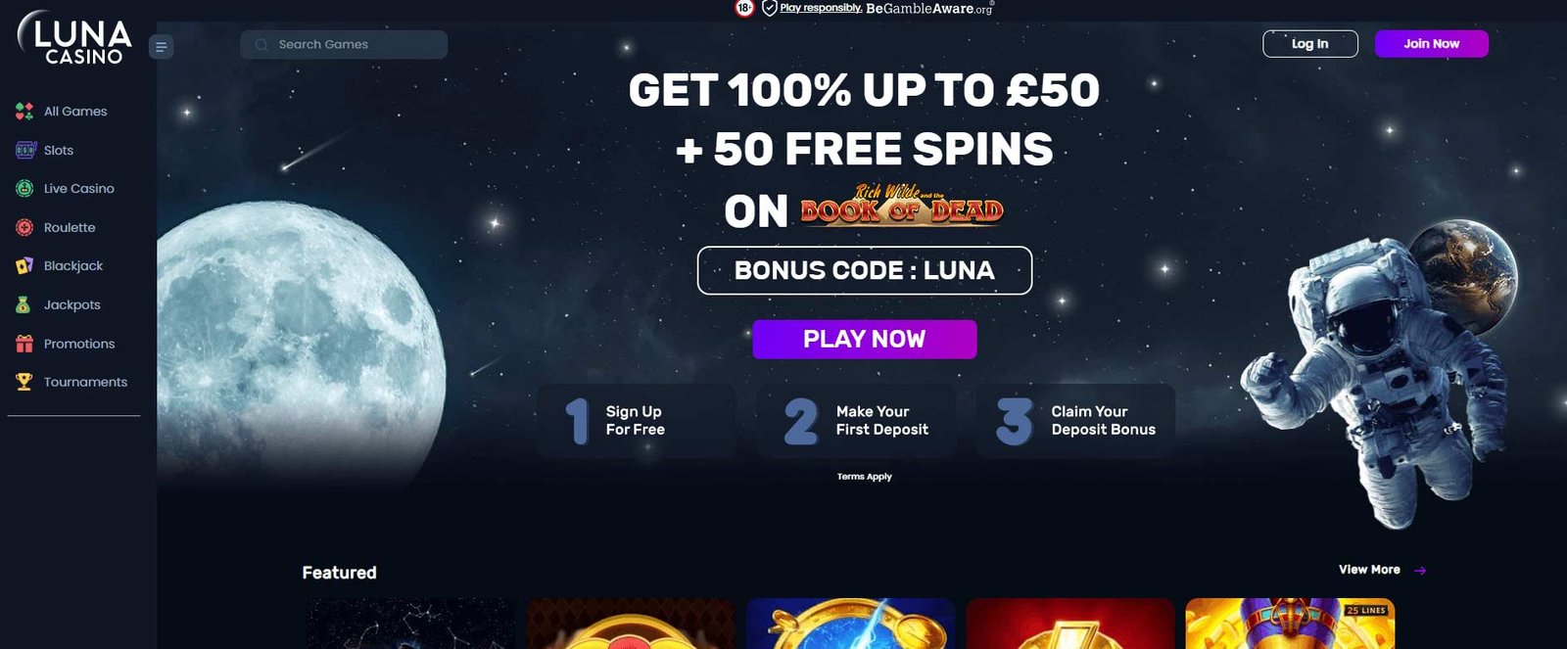Focus the Search Games input field
This screenshot has width=1567, height=649.
pos(344,45)
